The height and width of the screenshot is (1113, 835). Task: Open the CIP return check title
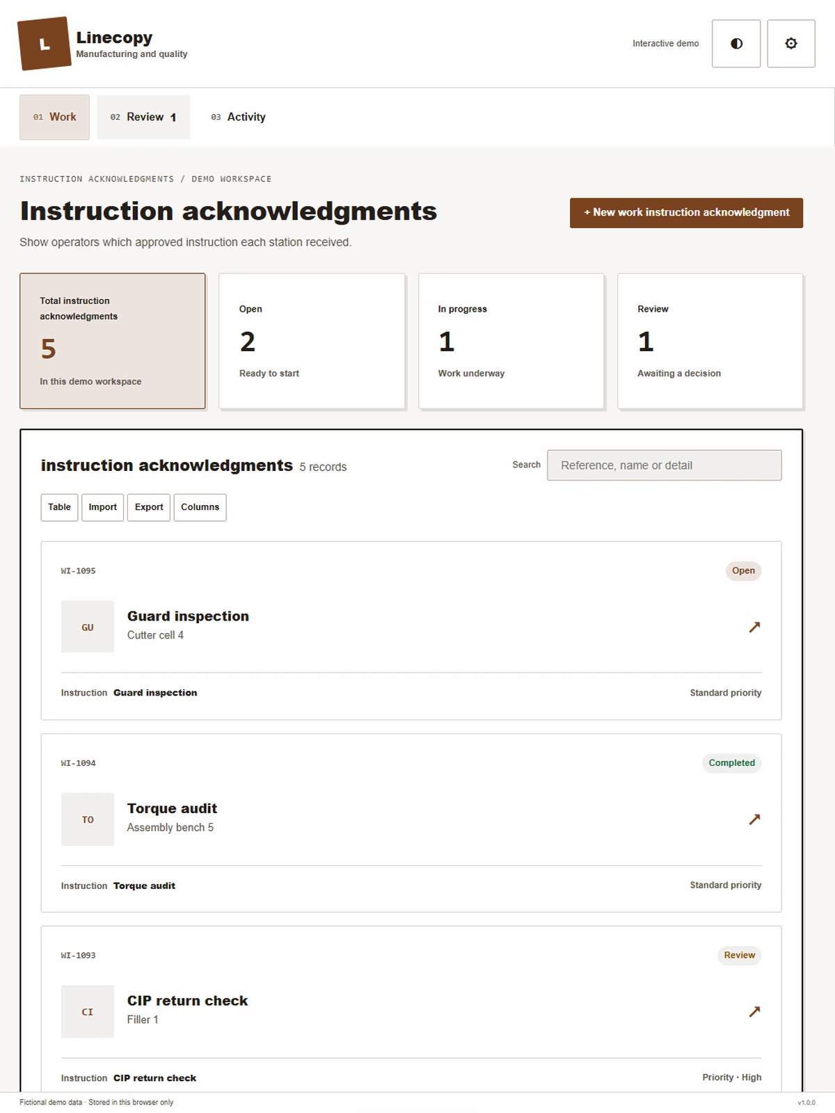pos(187,1000)
